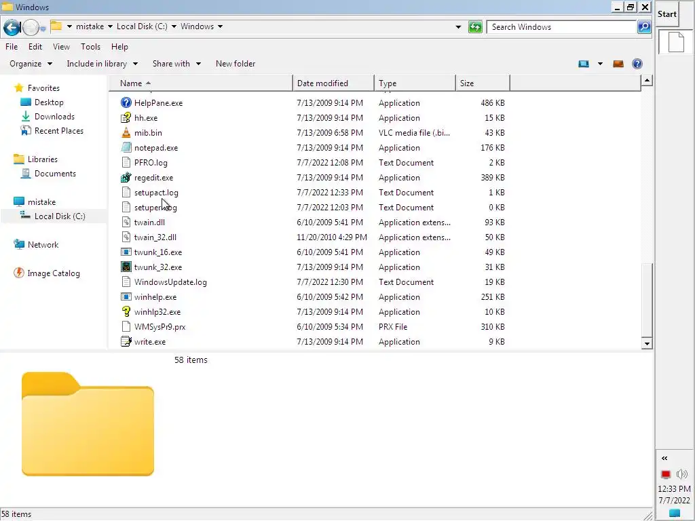Select the mistake computer node

(41, 202)
